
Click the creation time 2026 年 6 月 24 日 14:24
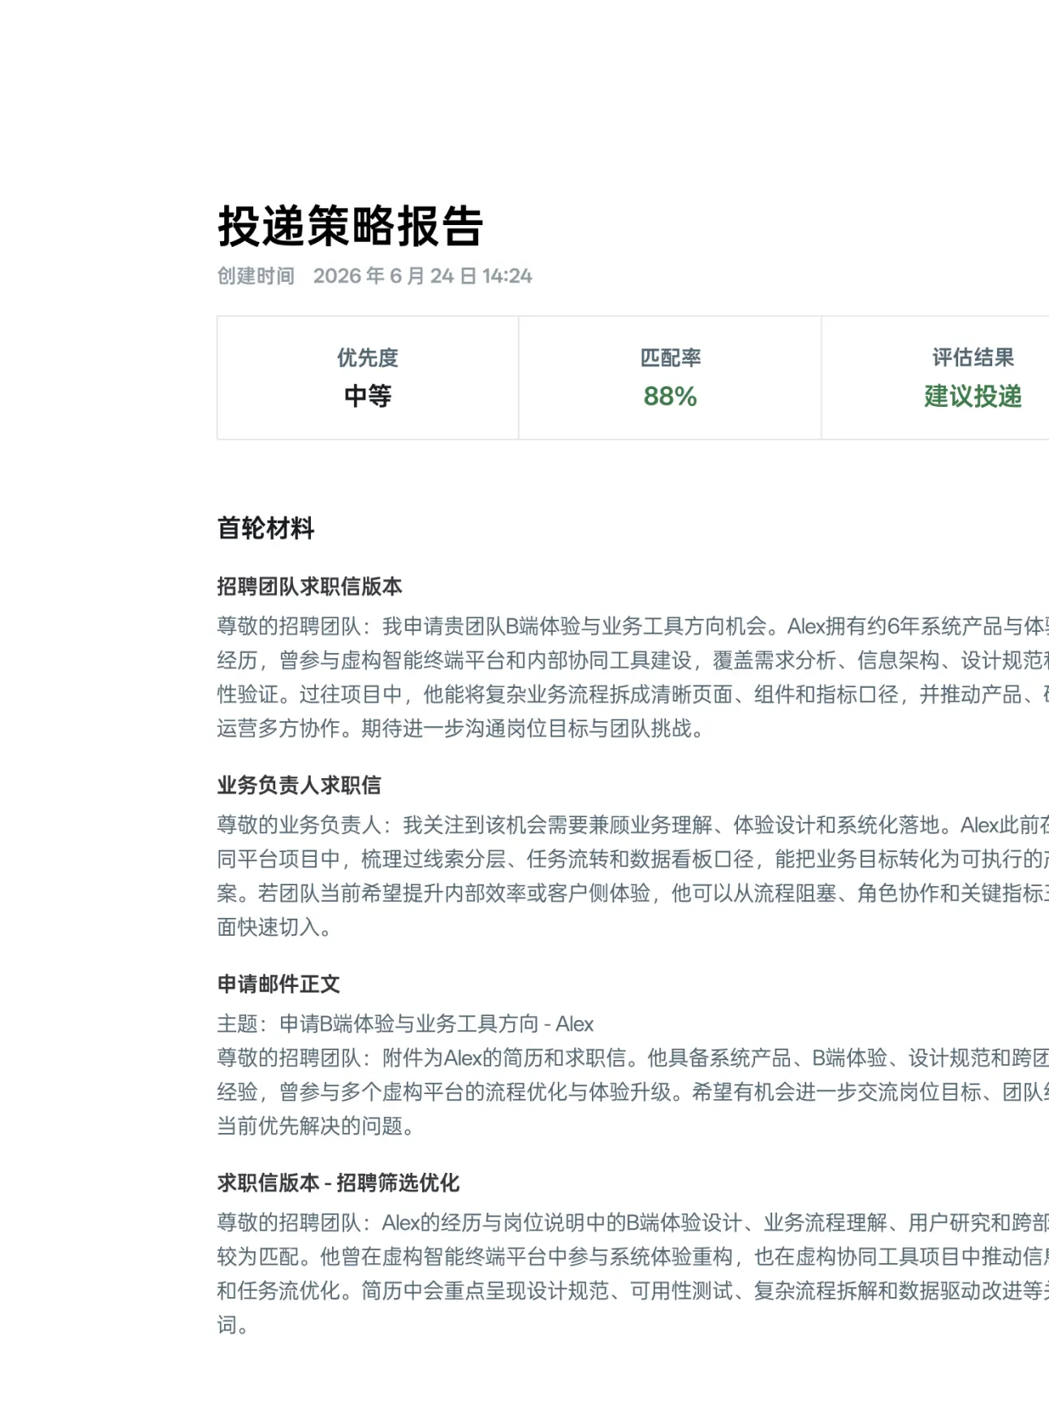click(422, 276)
